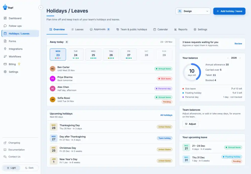Click the Design dropdown team icon
Screen dimensions: 251x174
coord(180,11)
